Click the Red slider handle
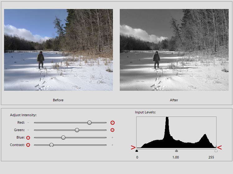The width and height of the screenshot is (233, 174). [x=89, y=122]
